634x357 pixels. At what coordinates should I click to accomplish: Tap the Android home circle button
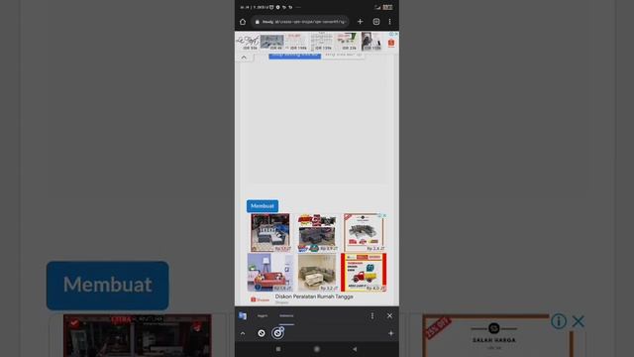[x=317, y=349]
